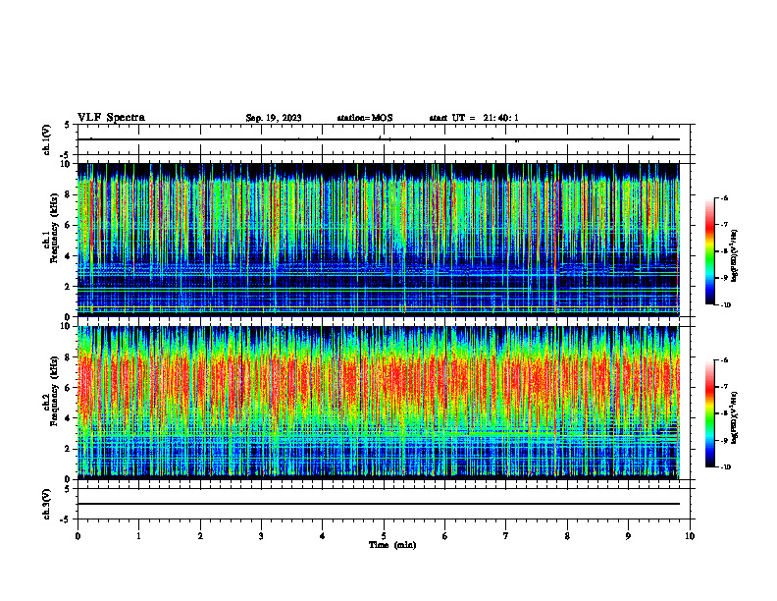Screen dimensions: 777x601
Task: Click inside the ch.1 spectrogram panel
Action: tap(378, 240)
